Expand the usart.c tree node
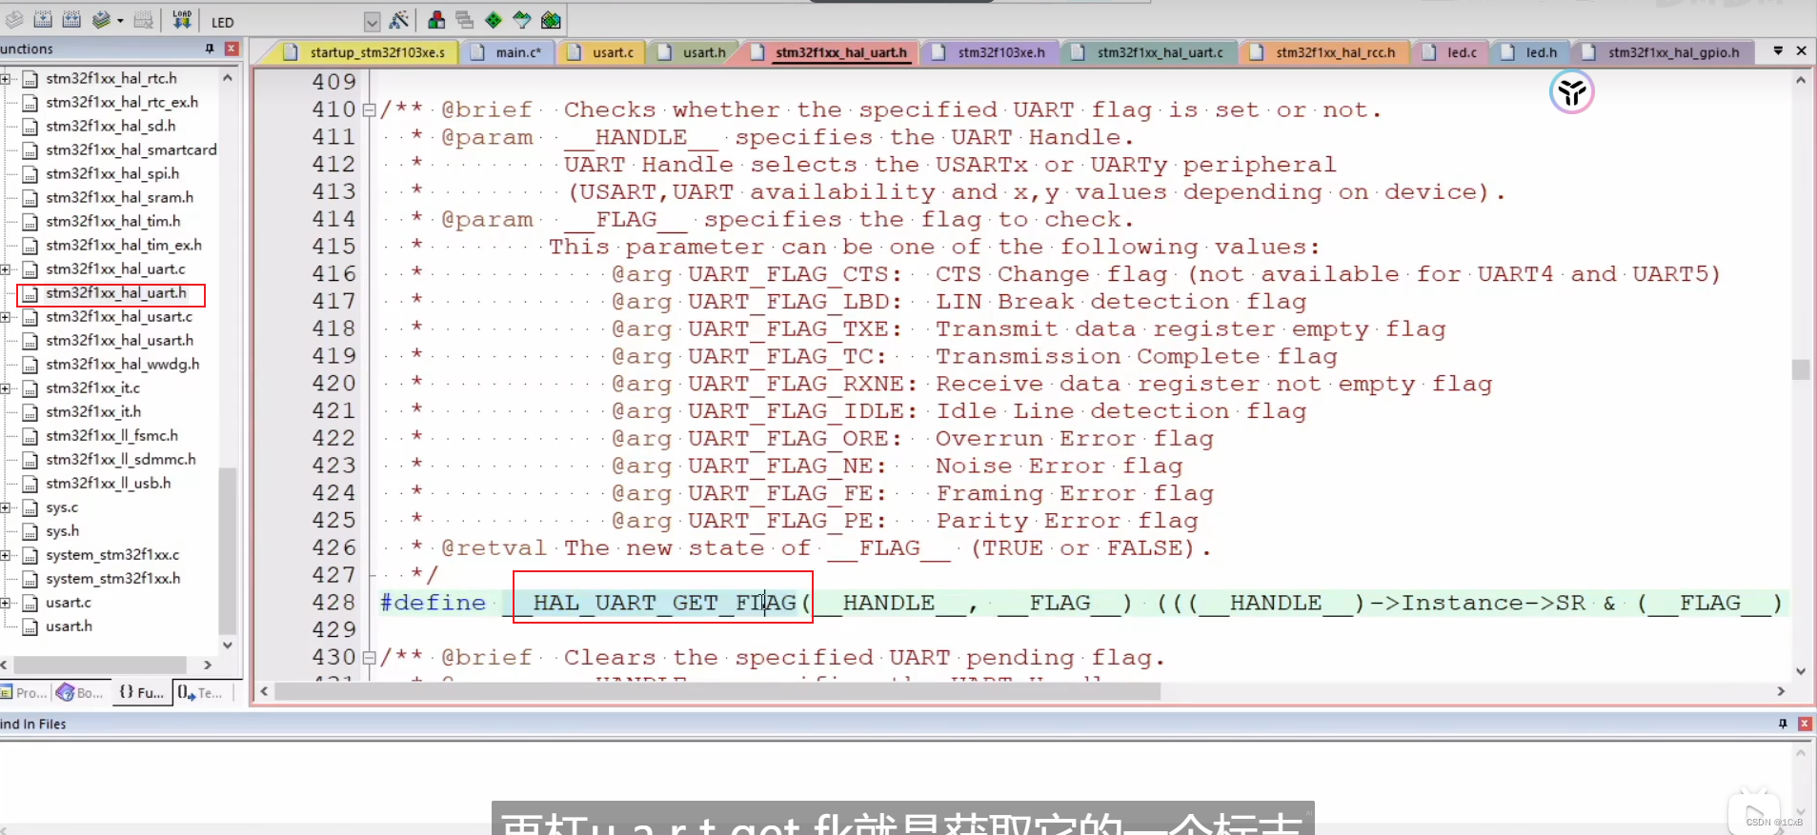Viewport: 1817px width, 835px height. point(5,603)
